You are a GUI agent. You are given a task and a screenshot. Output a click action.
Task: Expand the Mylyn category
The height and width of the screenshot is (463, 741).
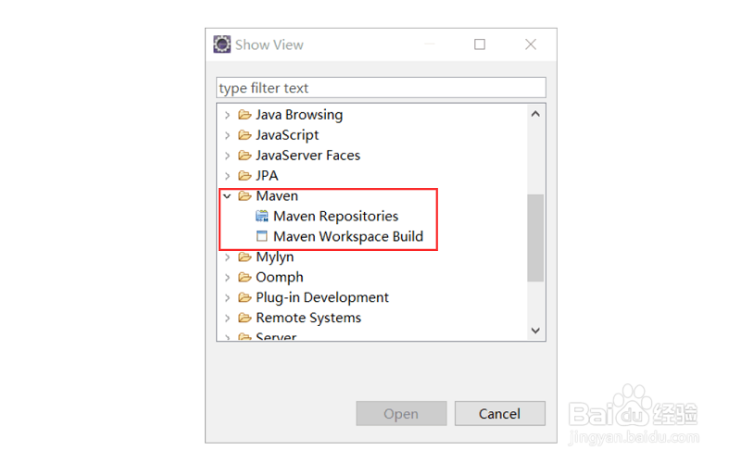pos(228,257)
